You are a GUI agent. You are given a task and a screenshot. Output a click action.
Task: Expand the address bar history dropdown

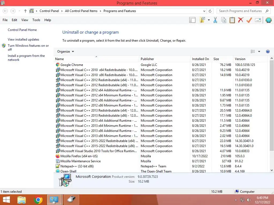tap(204, 11)
